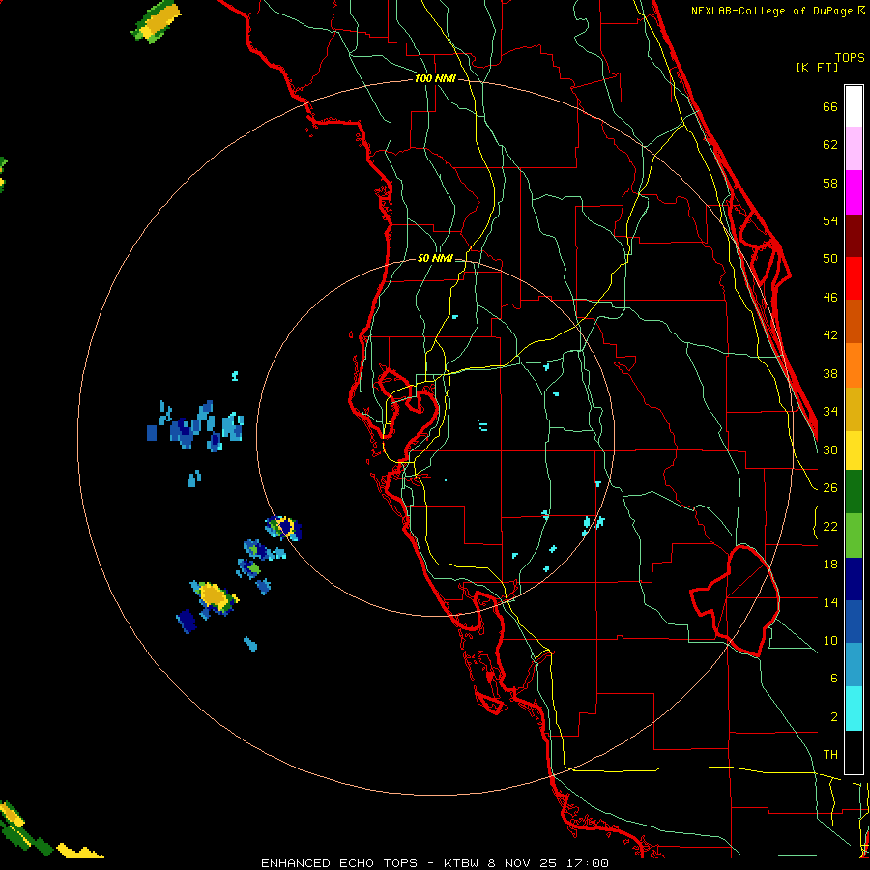Image resolution: width=870 pixels, height=870 pixels.
Task: Select the "50" legend value
Action: point(830,259)
